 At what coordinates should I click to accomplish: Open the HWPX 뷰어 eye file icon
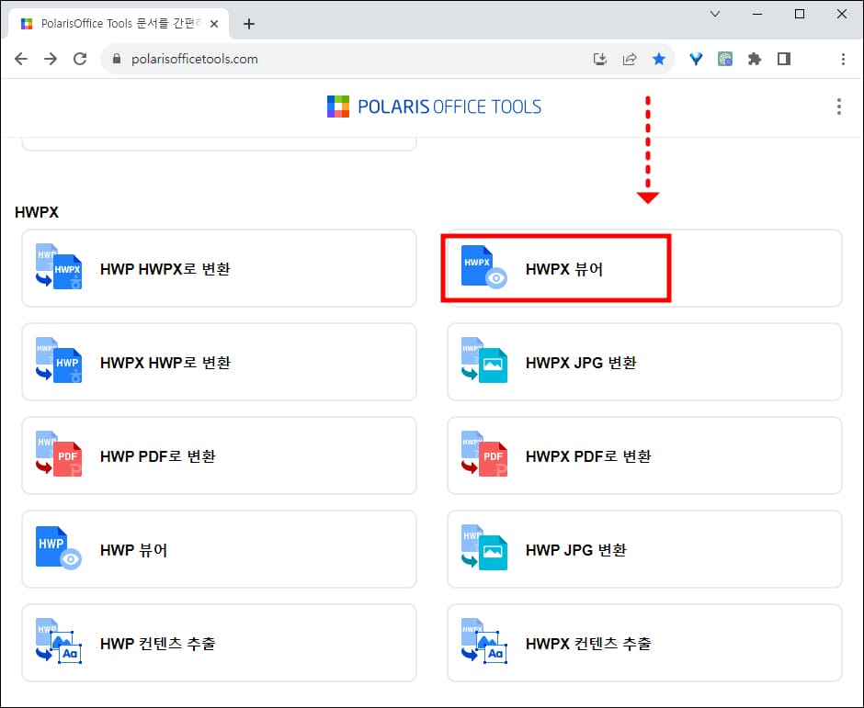[x=483, y=266]
